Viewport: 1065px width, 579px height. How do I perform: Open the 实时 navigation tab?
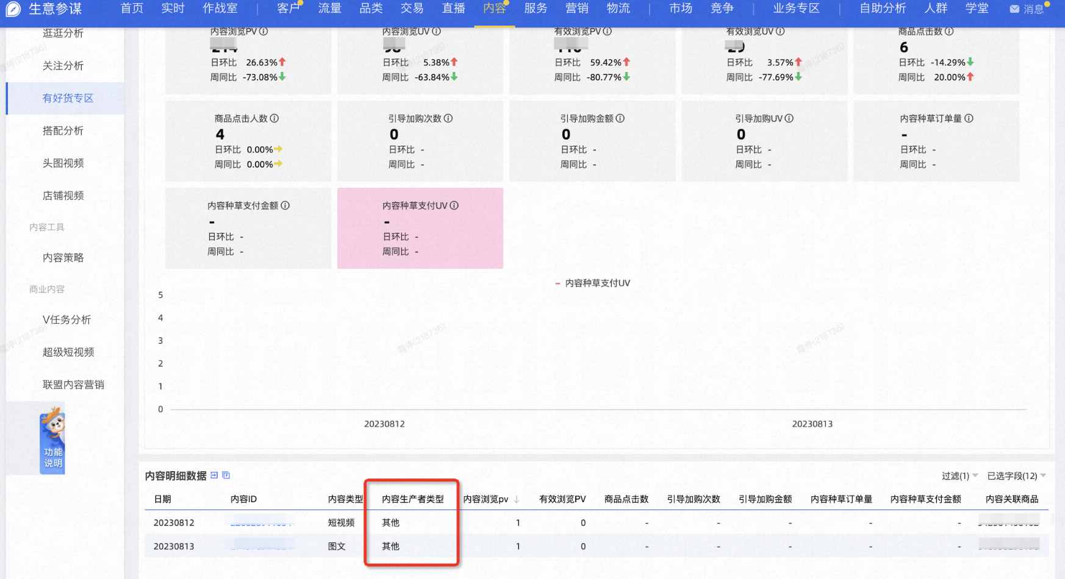pyautogui.click(x=173, y=9)
